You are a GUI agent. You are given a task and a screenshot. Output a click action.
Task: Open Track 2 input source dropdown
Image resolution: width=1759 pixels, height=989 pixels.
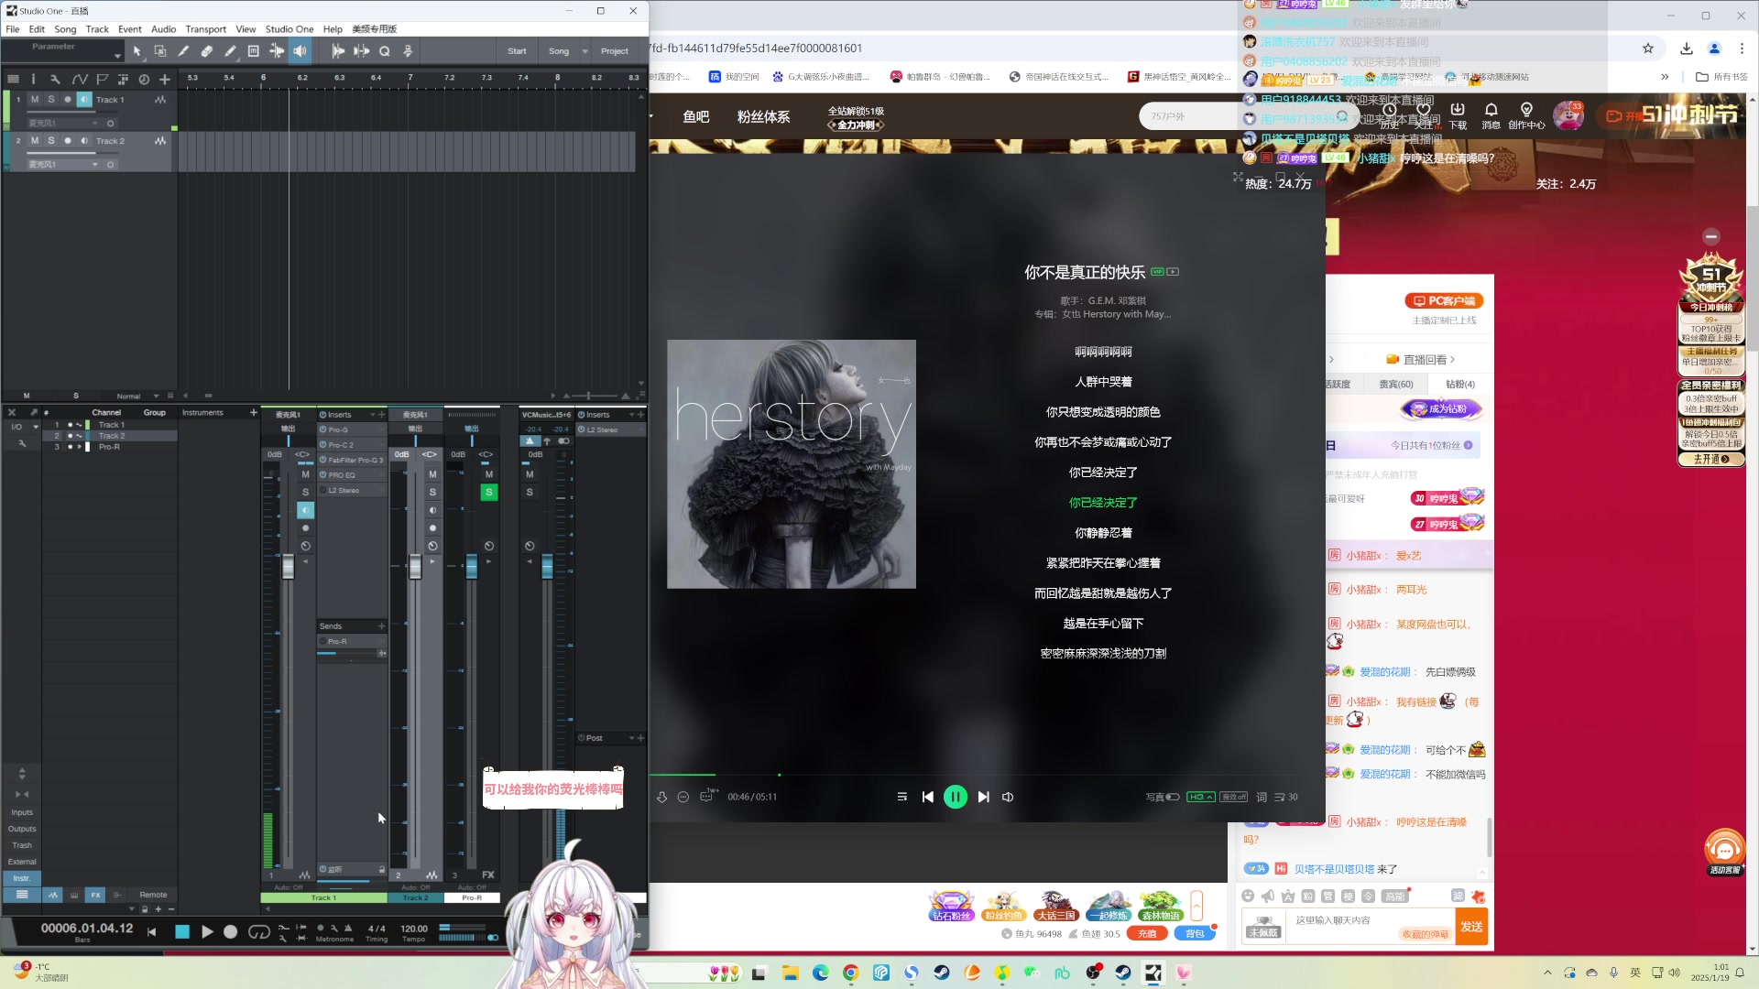pyautogui.click(x=94, y=165)
